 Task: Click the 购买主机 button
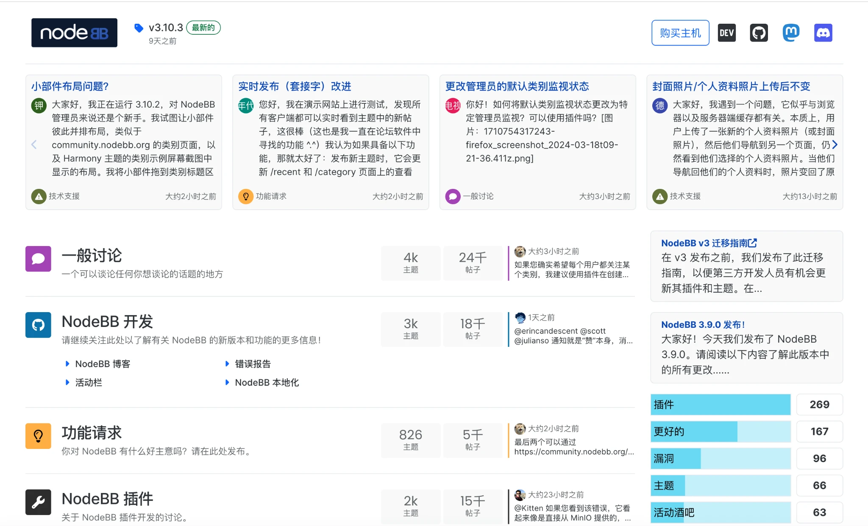680,33
